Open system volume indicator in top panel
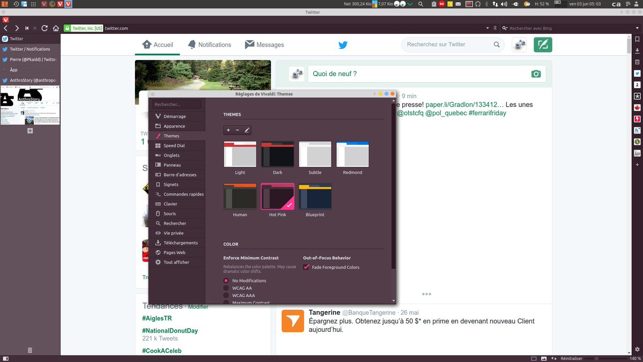Screen dimensions: 643x362 pyautogui.click(x=504, y=4)
